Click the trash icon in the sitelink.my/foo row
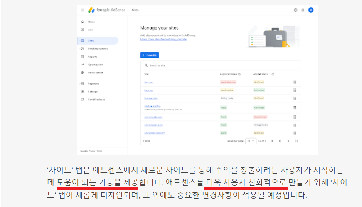362x207 pixels. (x=295, y=108)
